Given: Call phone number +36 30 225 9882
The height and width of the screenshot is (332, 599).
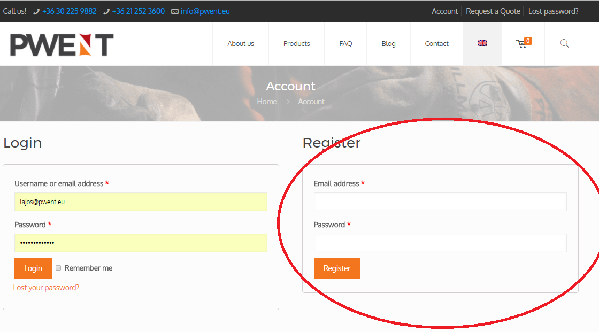Looking at the screenshot, I should click(69, 11).
